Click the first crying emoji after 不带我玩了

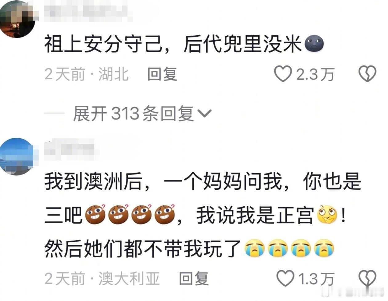(255, 248)
